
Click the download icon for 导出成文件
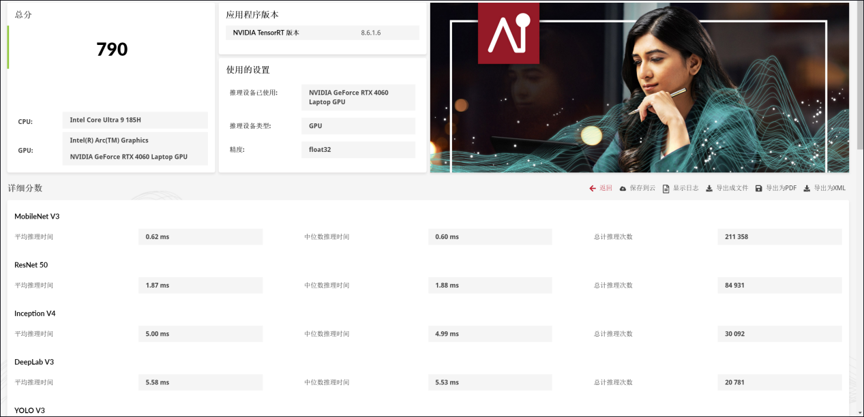(709, 189)
